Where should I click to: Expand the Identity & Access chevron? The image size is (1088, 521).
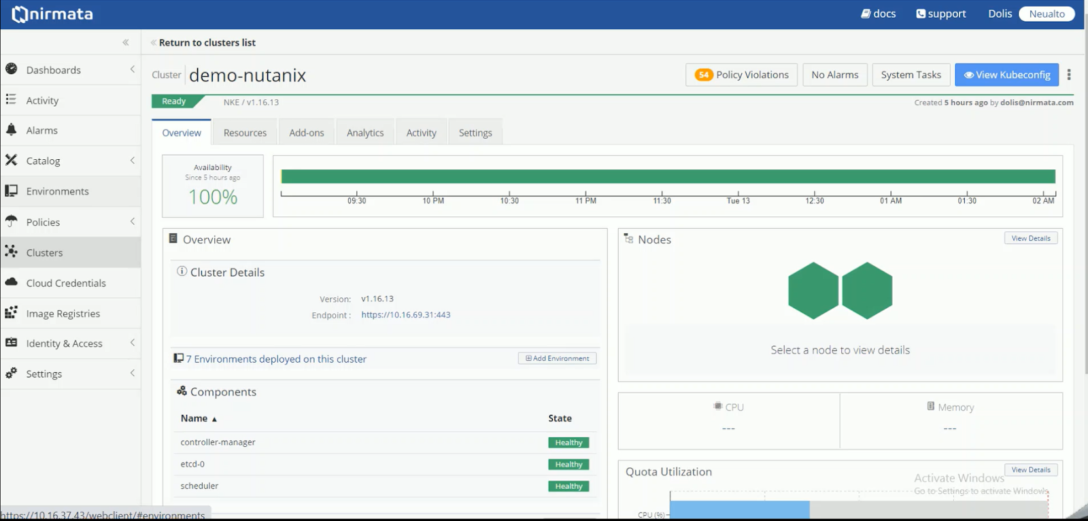point(133,343)
